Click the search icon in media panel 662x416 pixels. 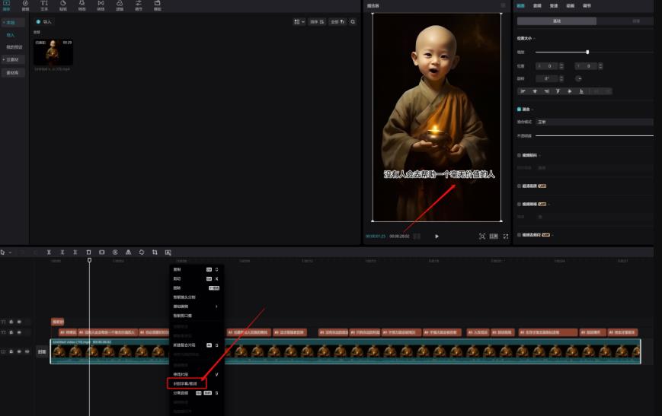tap(353, 22)
